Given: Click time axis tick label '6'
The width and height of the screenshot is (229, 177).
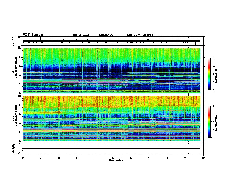Looking at the screenshot, I should point(131,158).
